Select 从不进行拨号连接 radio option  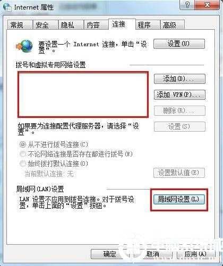click(23, 144)
